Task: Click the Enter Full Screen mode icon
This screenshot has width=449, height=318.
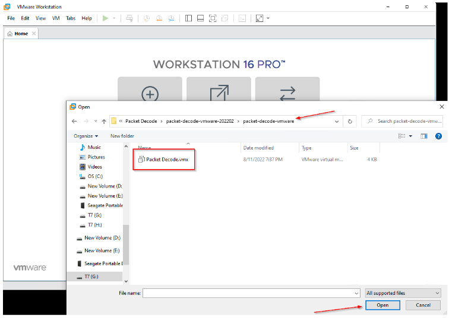Action: pos(213,18)
